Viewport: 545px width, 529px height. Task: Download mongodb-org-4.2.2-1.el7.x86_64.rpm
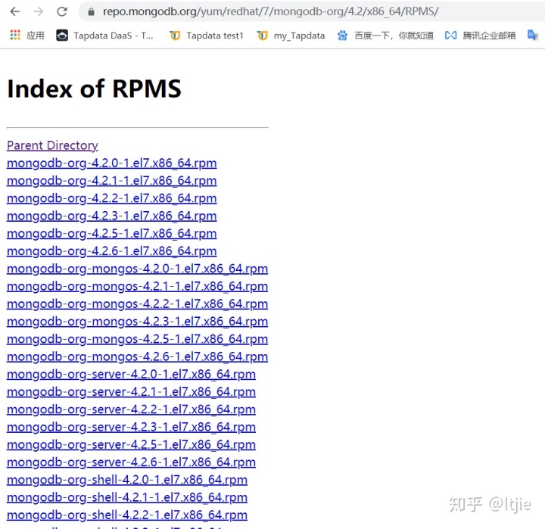pyautogui.click(x=111, y=198)
